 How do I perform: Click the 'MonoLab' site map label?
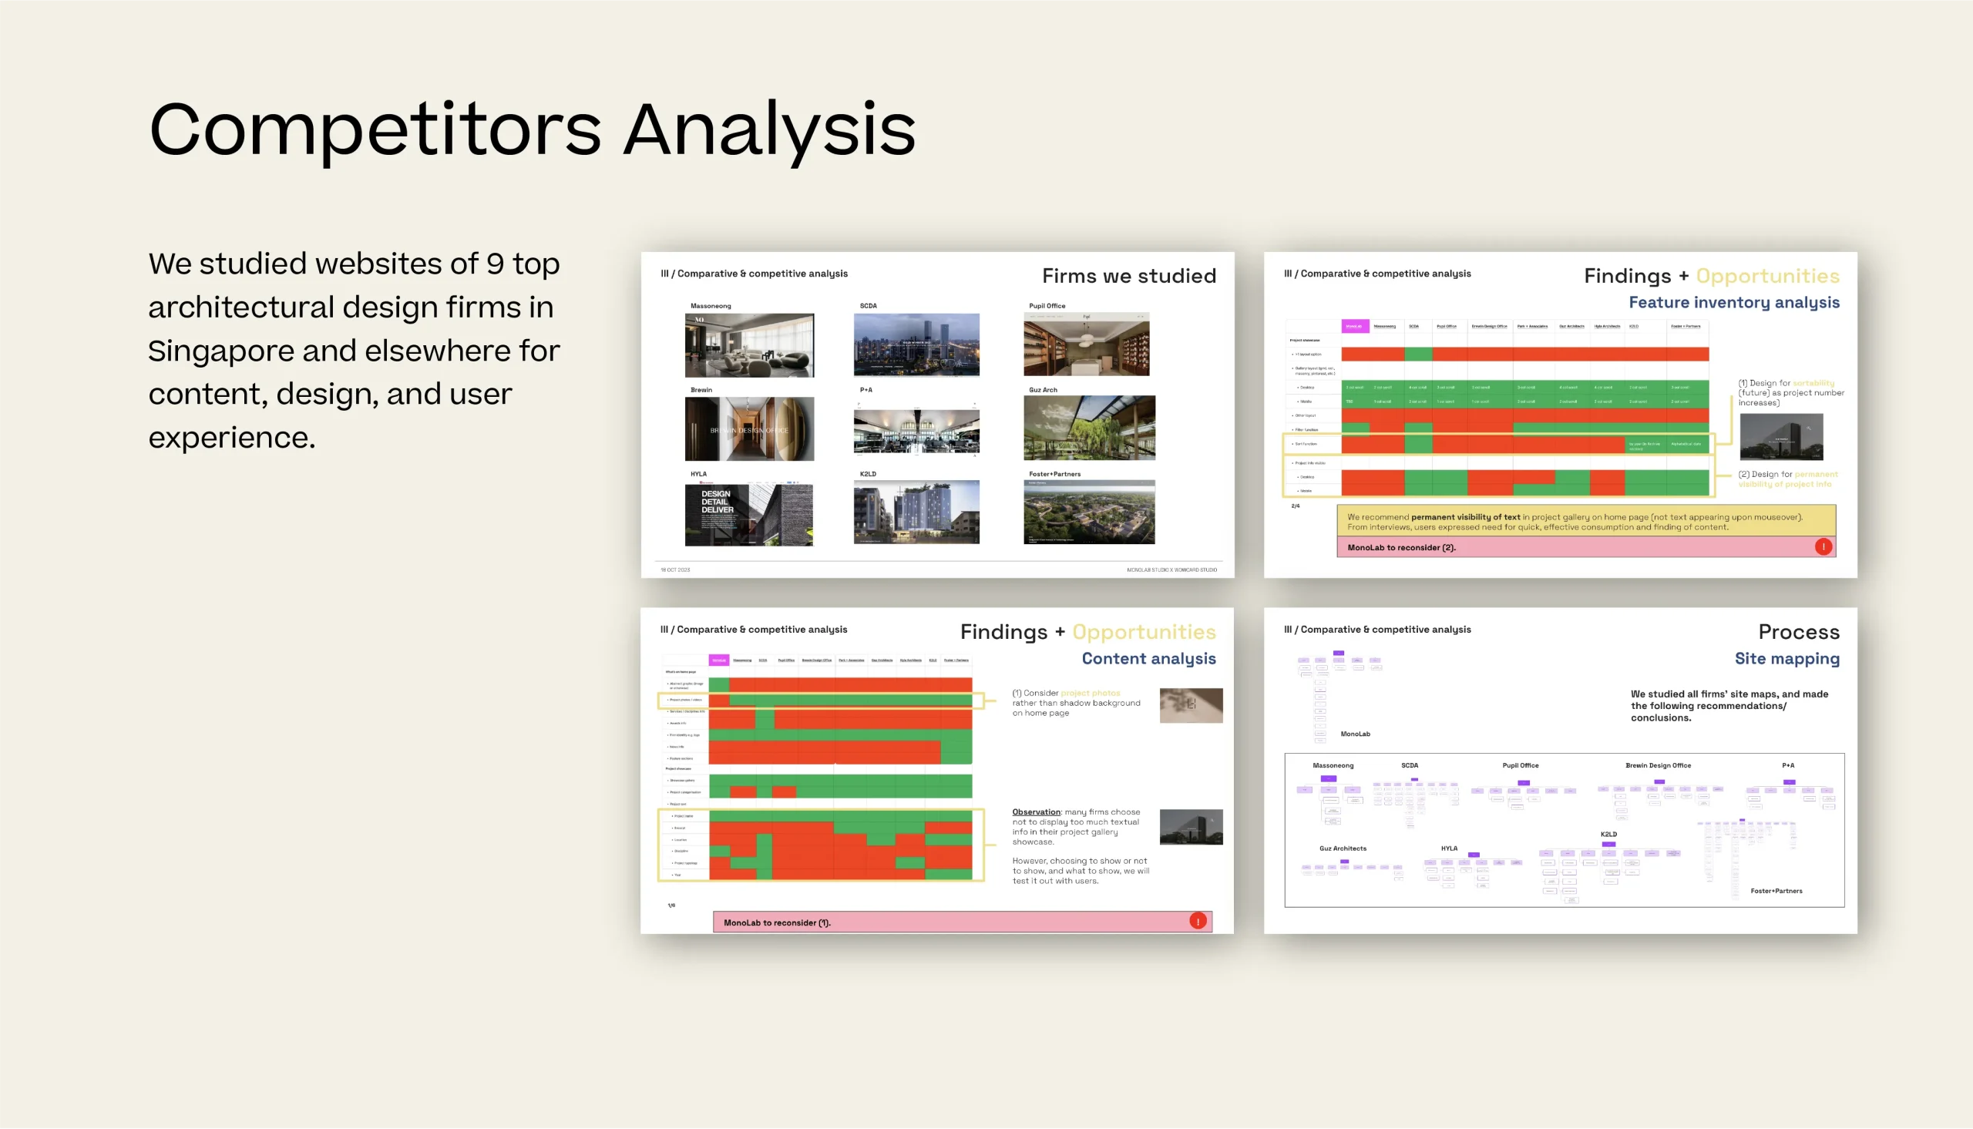1354,734
